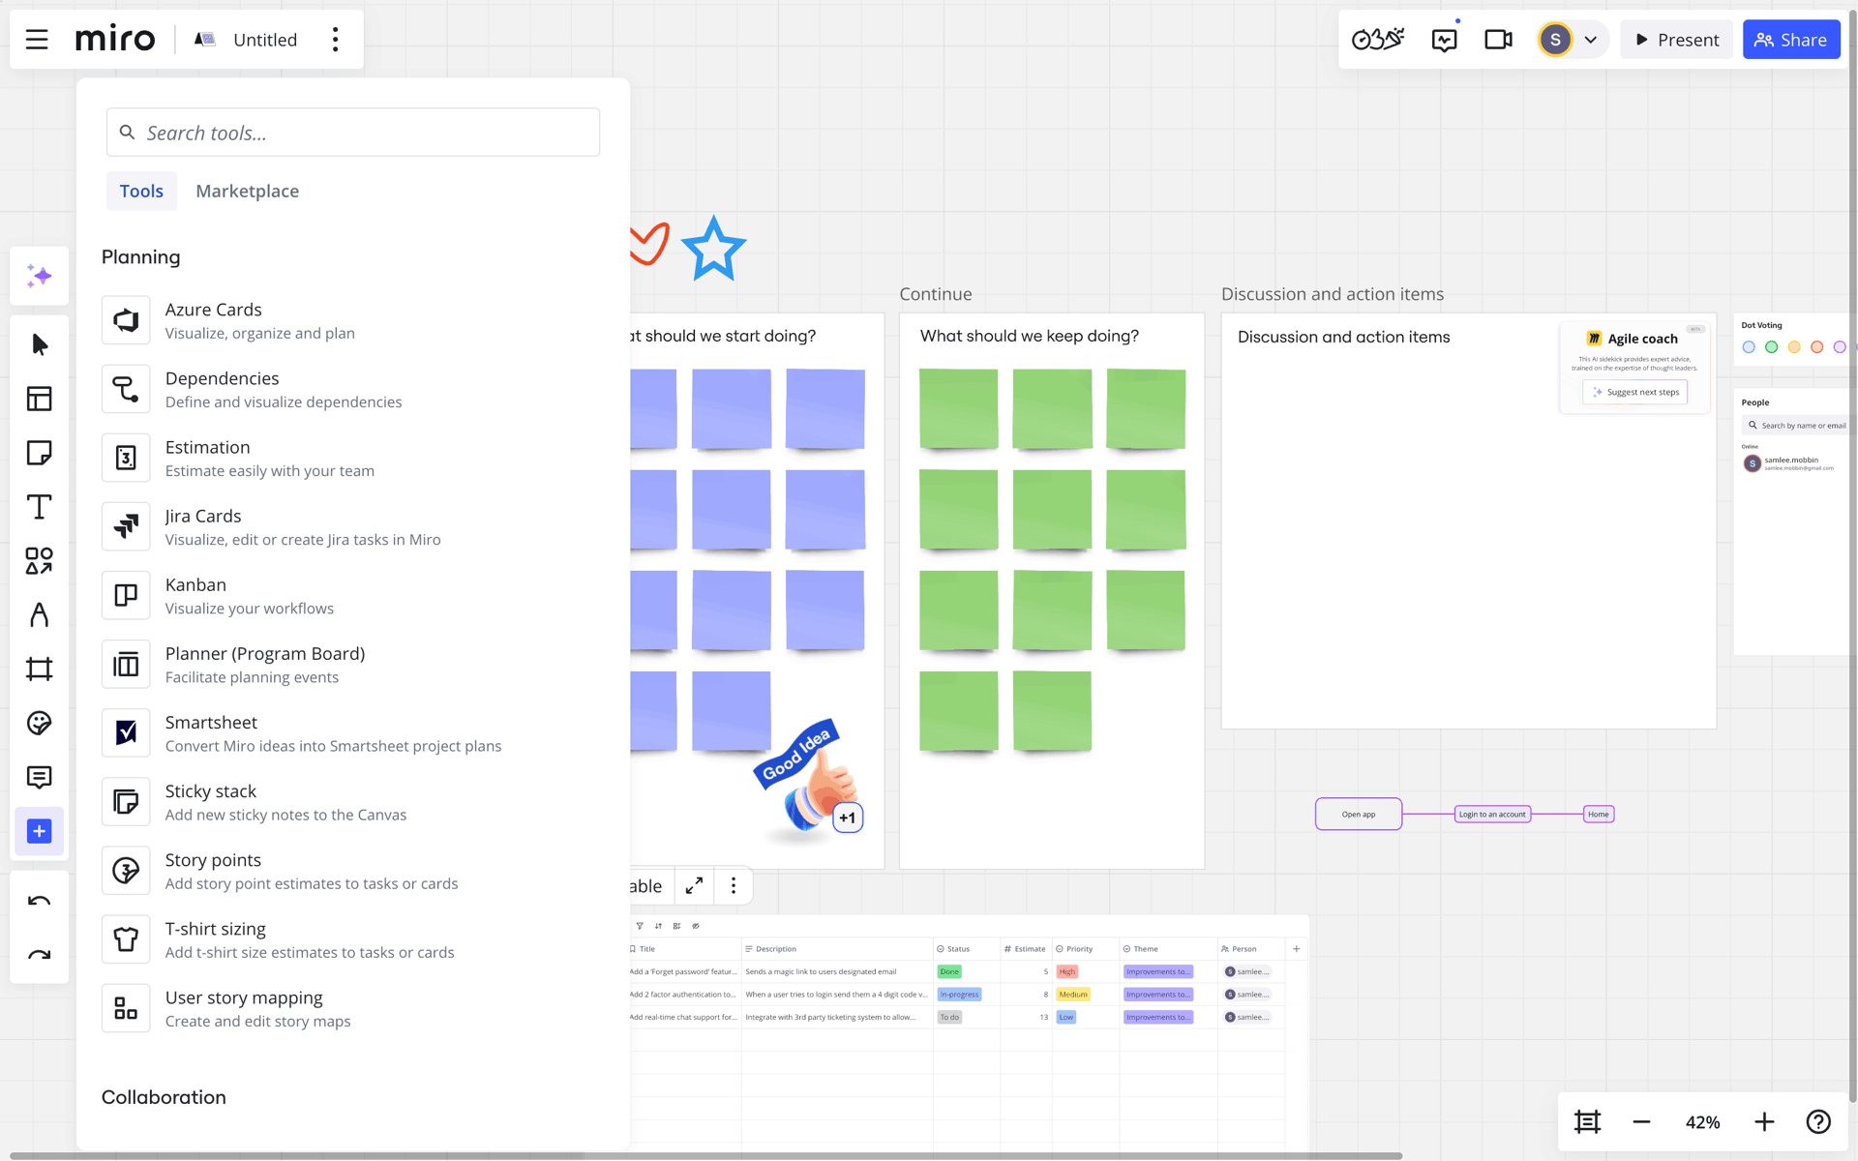
Task: Open Shapes and lines tool
Action: [40, 561]
